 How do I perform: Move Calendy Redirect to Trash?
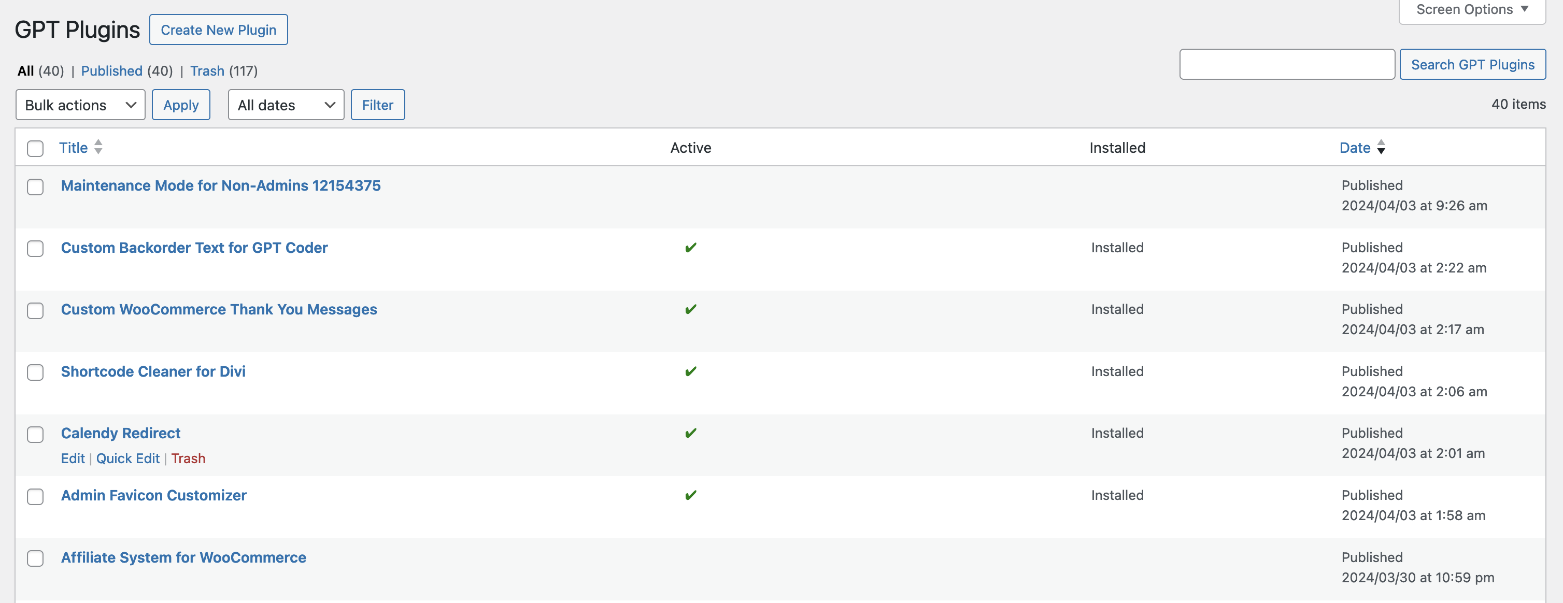[188, 458]
